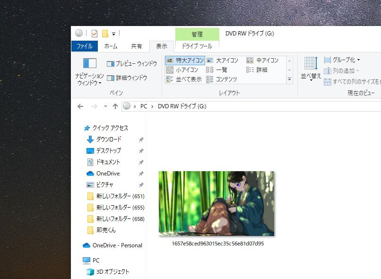381x279 pixels.
Task: Open 新しいフォルダー (651)
Action: 116,196
